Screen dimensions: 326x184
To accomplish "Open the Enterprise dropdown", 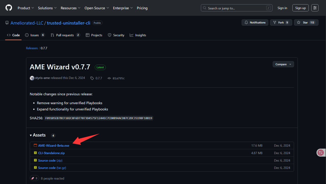I will 123,8.
